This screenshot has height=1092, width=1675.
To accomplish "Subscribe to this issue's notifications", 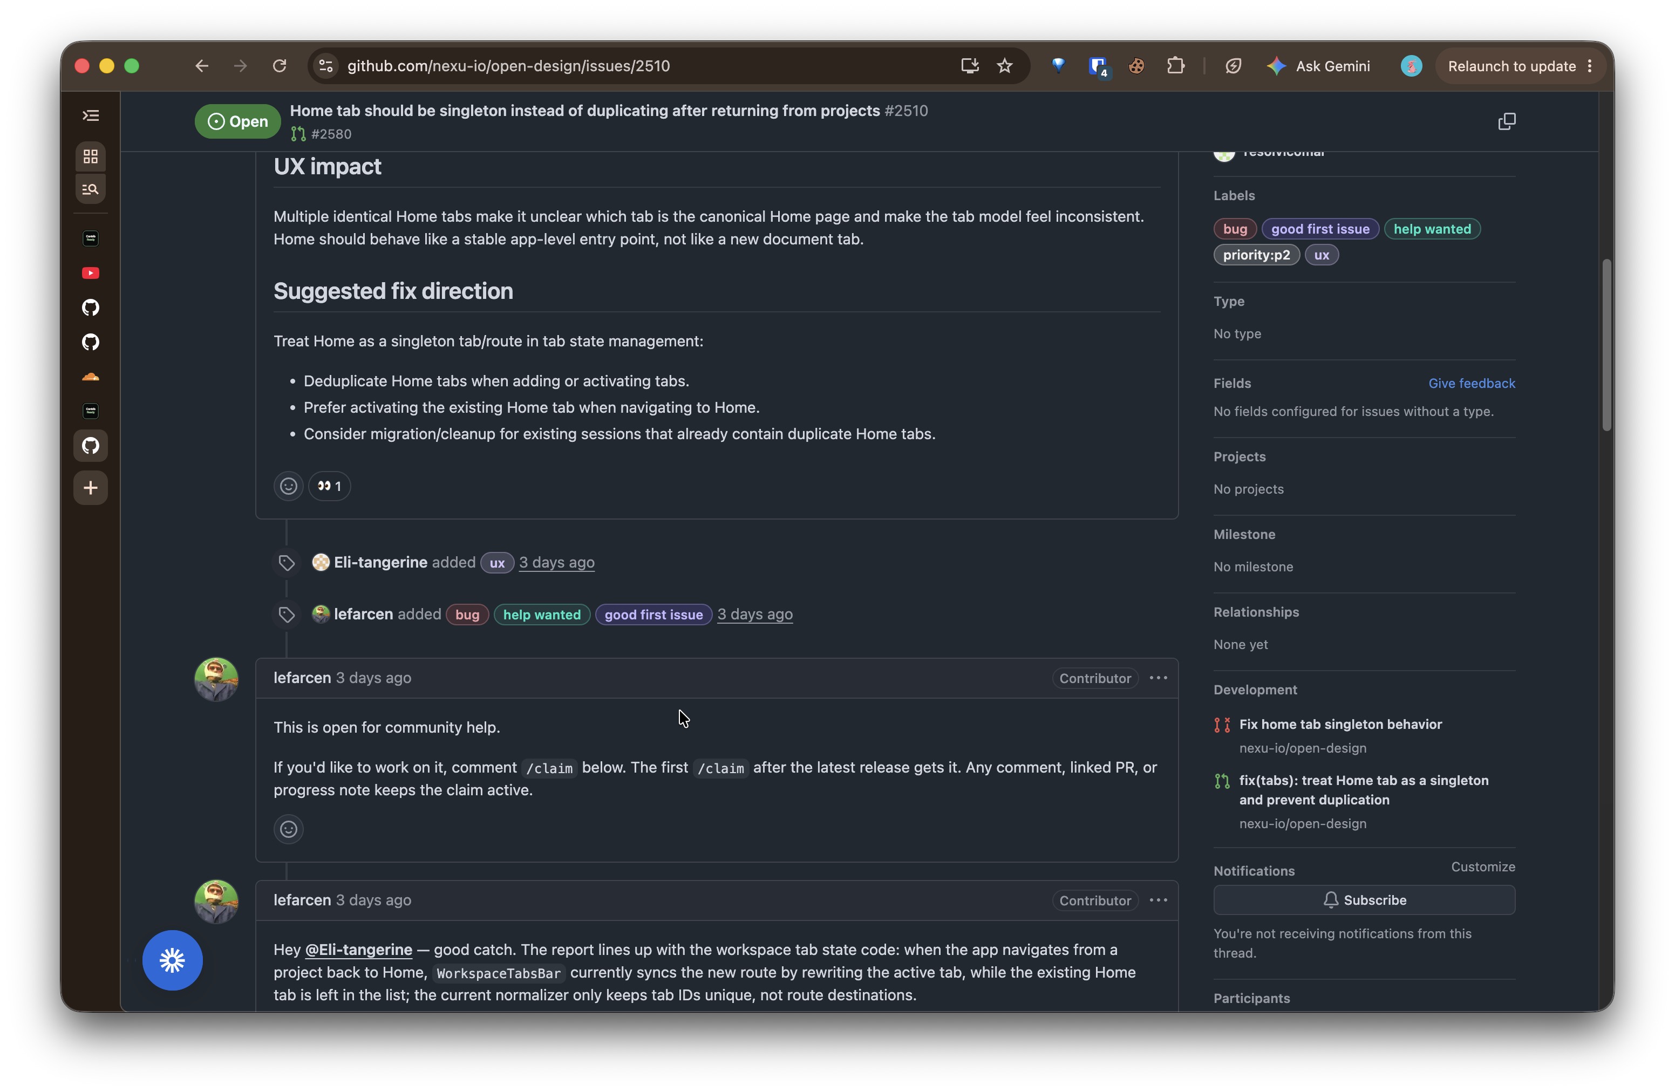I will coord(1364,900).
